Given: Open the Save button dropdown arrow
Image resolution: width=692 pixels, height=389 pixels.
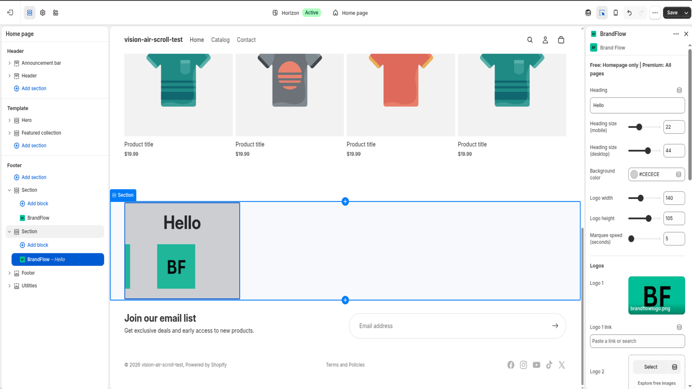Looking at the screenshot, I should [686, 13].
